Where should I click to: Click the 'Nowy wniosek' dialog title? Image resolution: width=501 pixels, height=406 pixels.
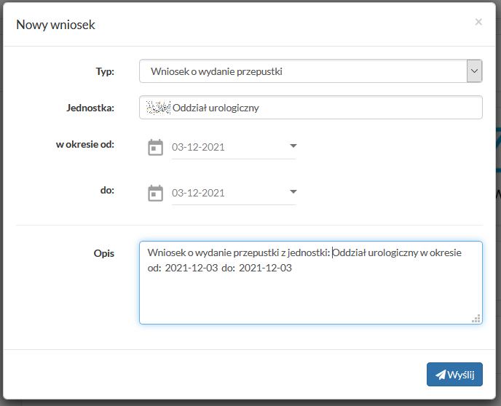coord(55,25)
